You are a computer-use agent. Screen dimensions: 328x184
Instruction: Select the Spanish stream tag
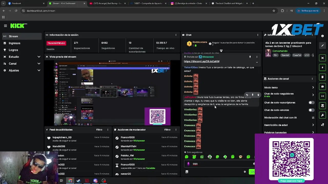(x=285, y=55)
